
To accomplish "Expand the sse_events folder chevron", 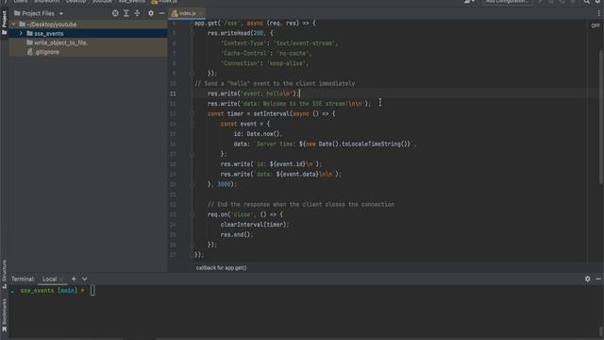I will 21,34.
